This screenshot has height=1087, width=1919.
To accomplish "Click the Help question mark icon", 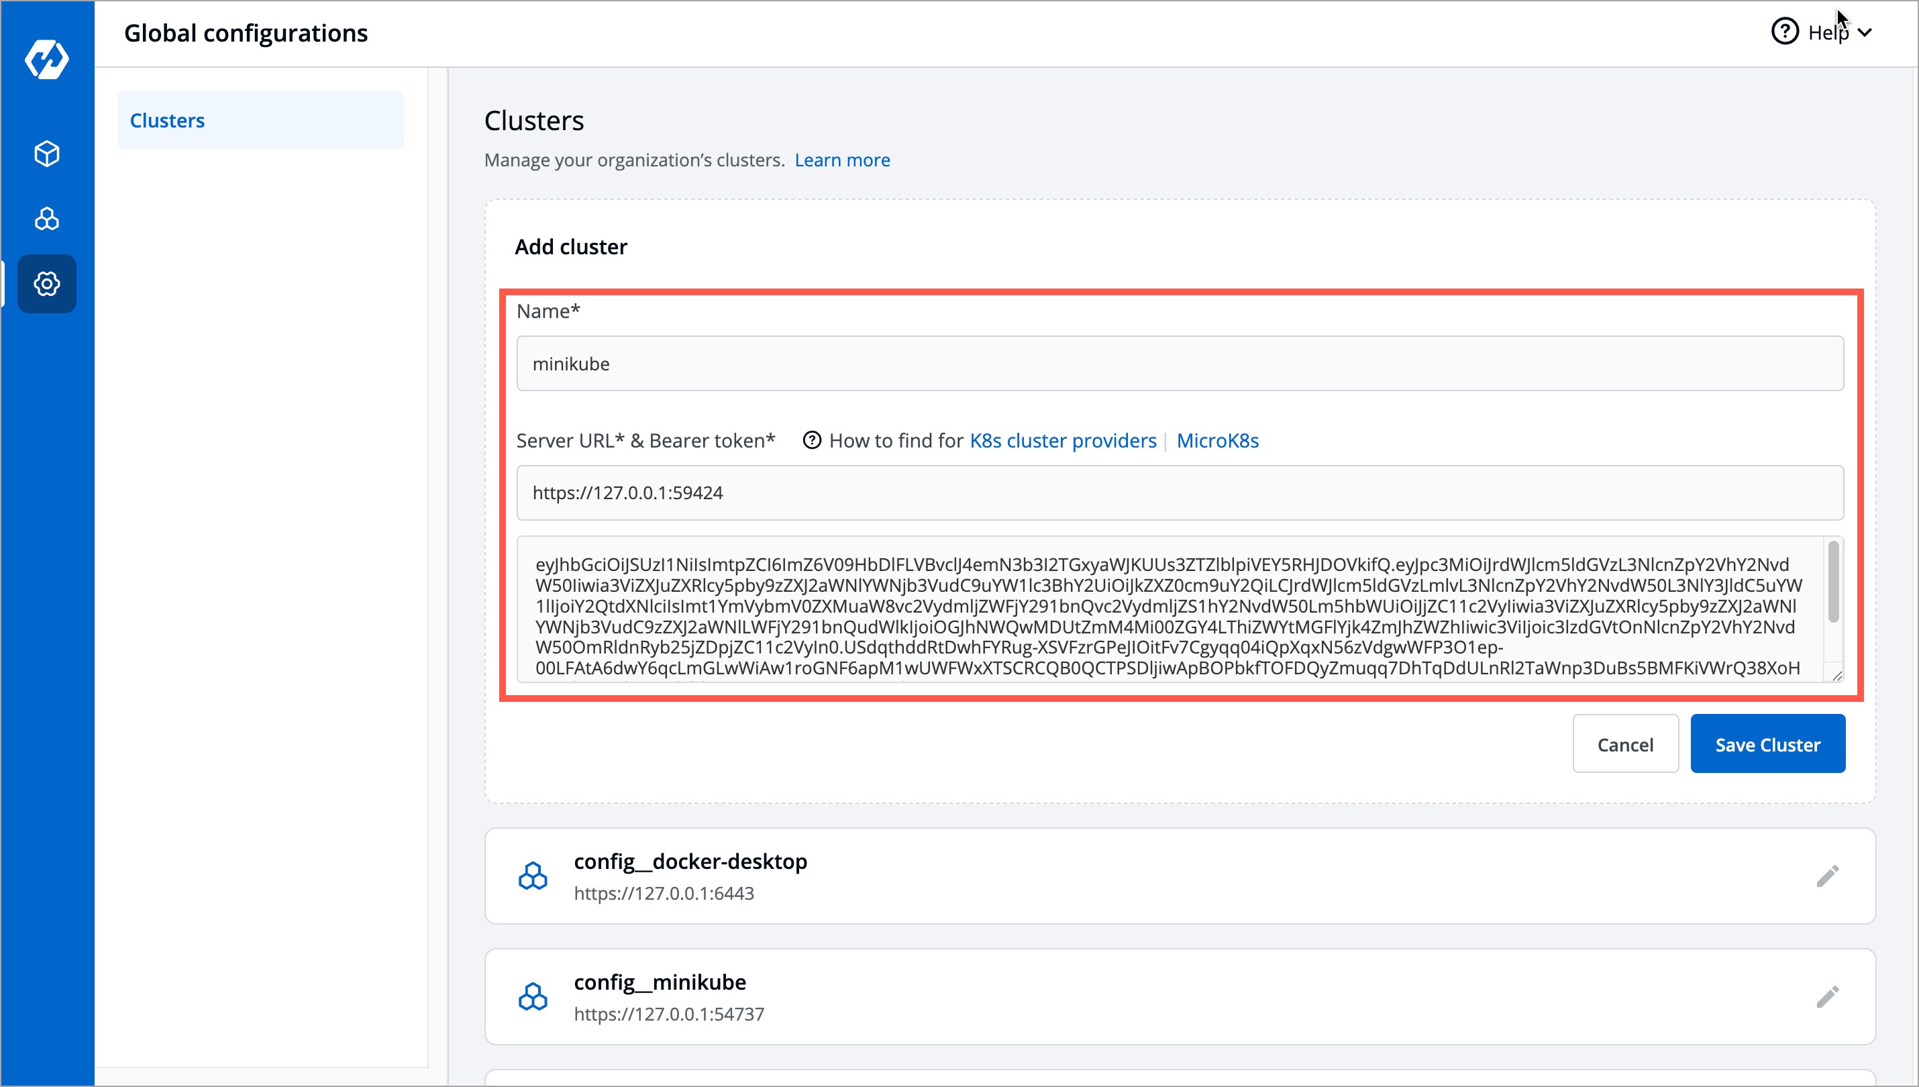I will [x=1785, y=31].
